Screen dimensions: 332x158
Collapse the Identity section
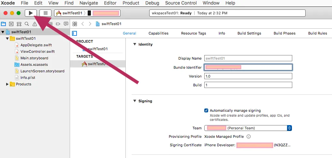point(135,44)
